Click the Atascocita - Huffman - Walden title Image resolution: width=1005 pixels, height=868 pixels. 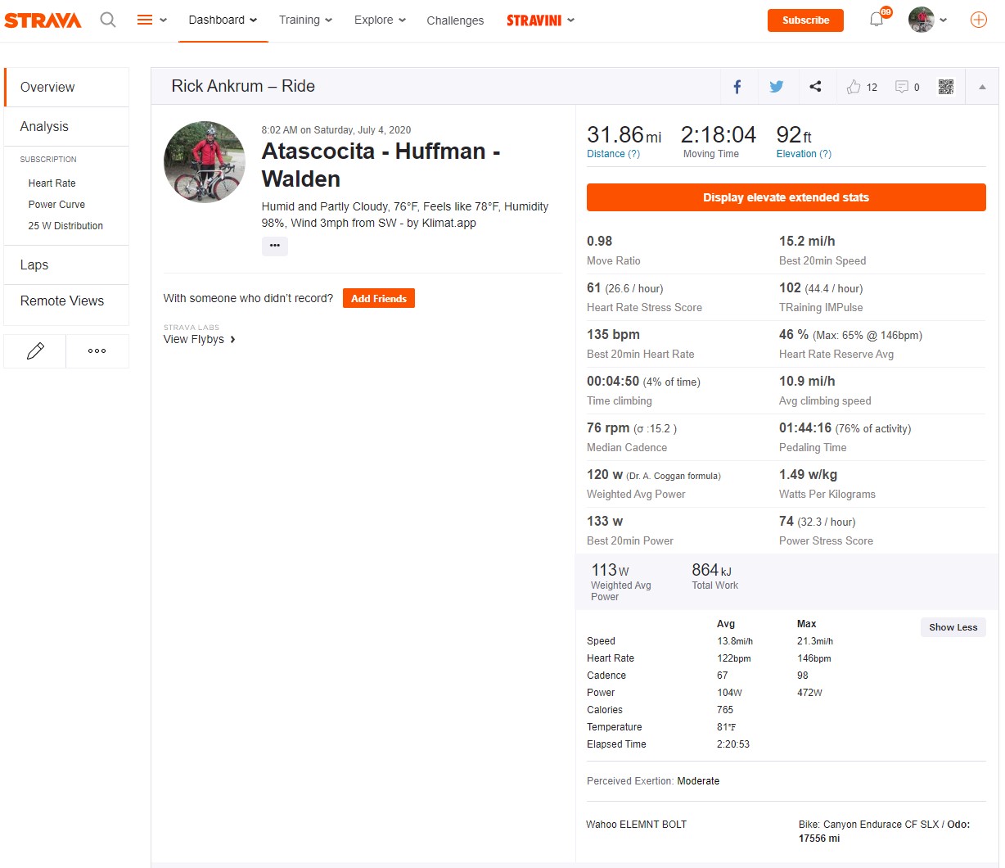(381, 165)
